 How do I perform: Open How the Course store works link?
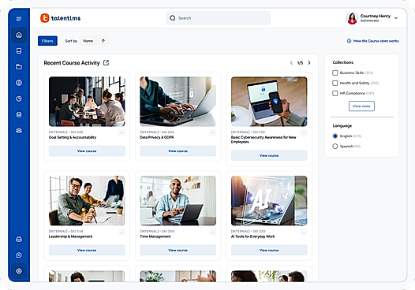click(x=373, y=41)
